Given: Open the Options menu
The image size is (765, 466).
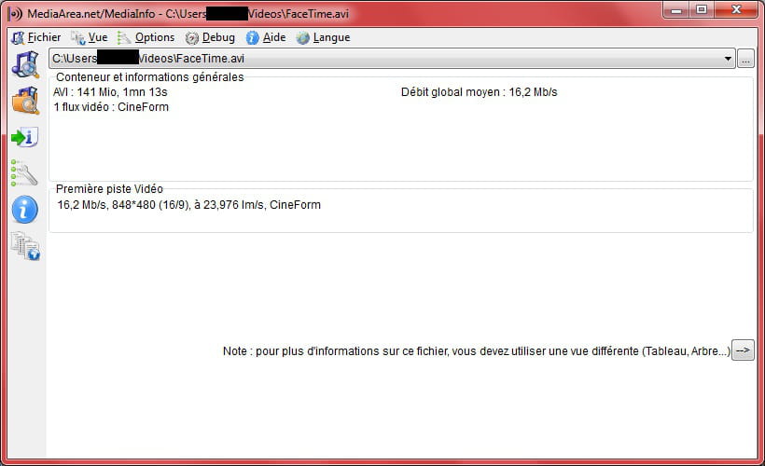Looking at the screenshot, I should point(146,37).
